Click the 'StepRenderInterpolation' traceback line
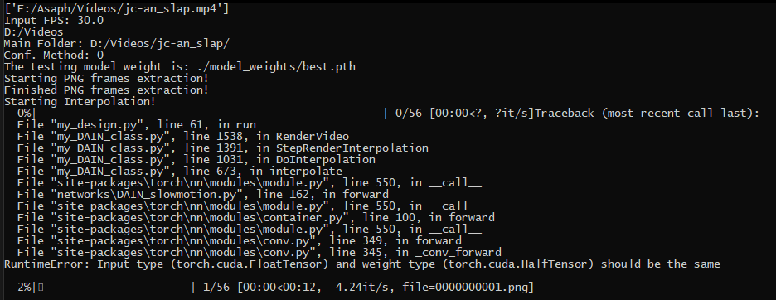776x300 pixels. [x=223, y=148]
